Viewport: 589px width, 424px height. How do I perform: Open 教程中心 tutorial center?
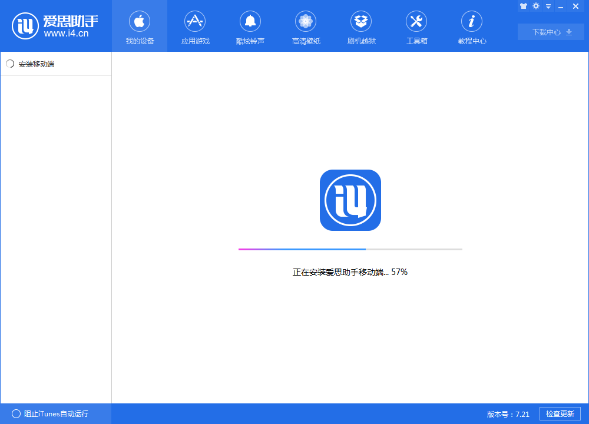pyautogui.click(x=472, y=26)
